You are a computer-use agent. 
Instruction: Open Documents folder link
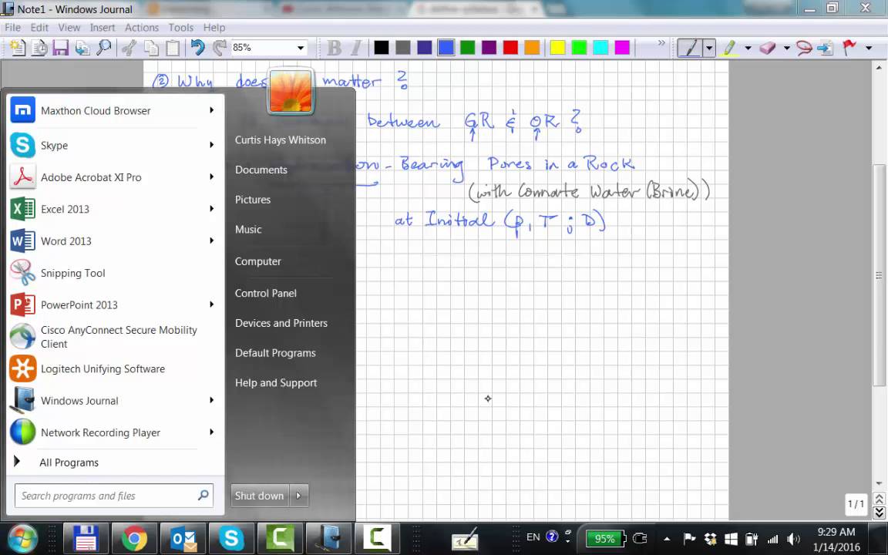261,170
